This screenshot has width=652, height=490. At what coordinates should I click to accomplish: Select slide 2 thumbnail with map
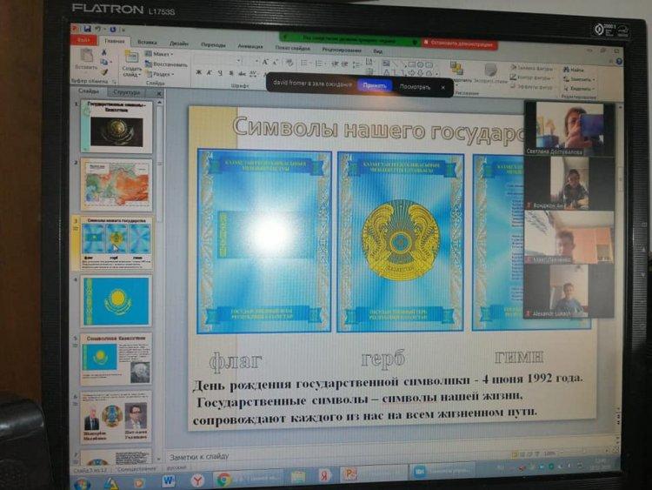coord(116,185)
